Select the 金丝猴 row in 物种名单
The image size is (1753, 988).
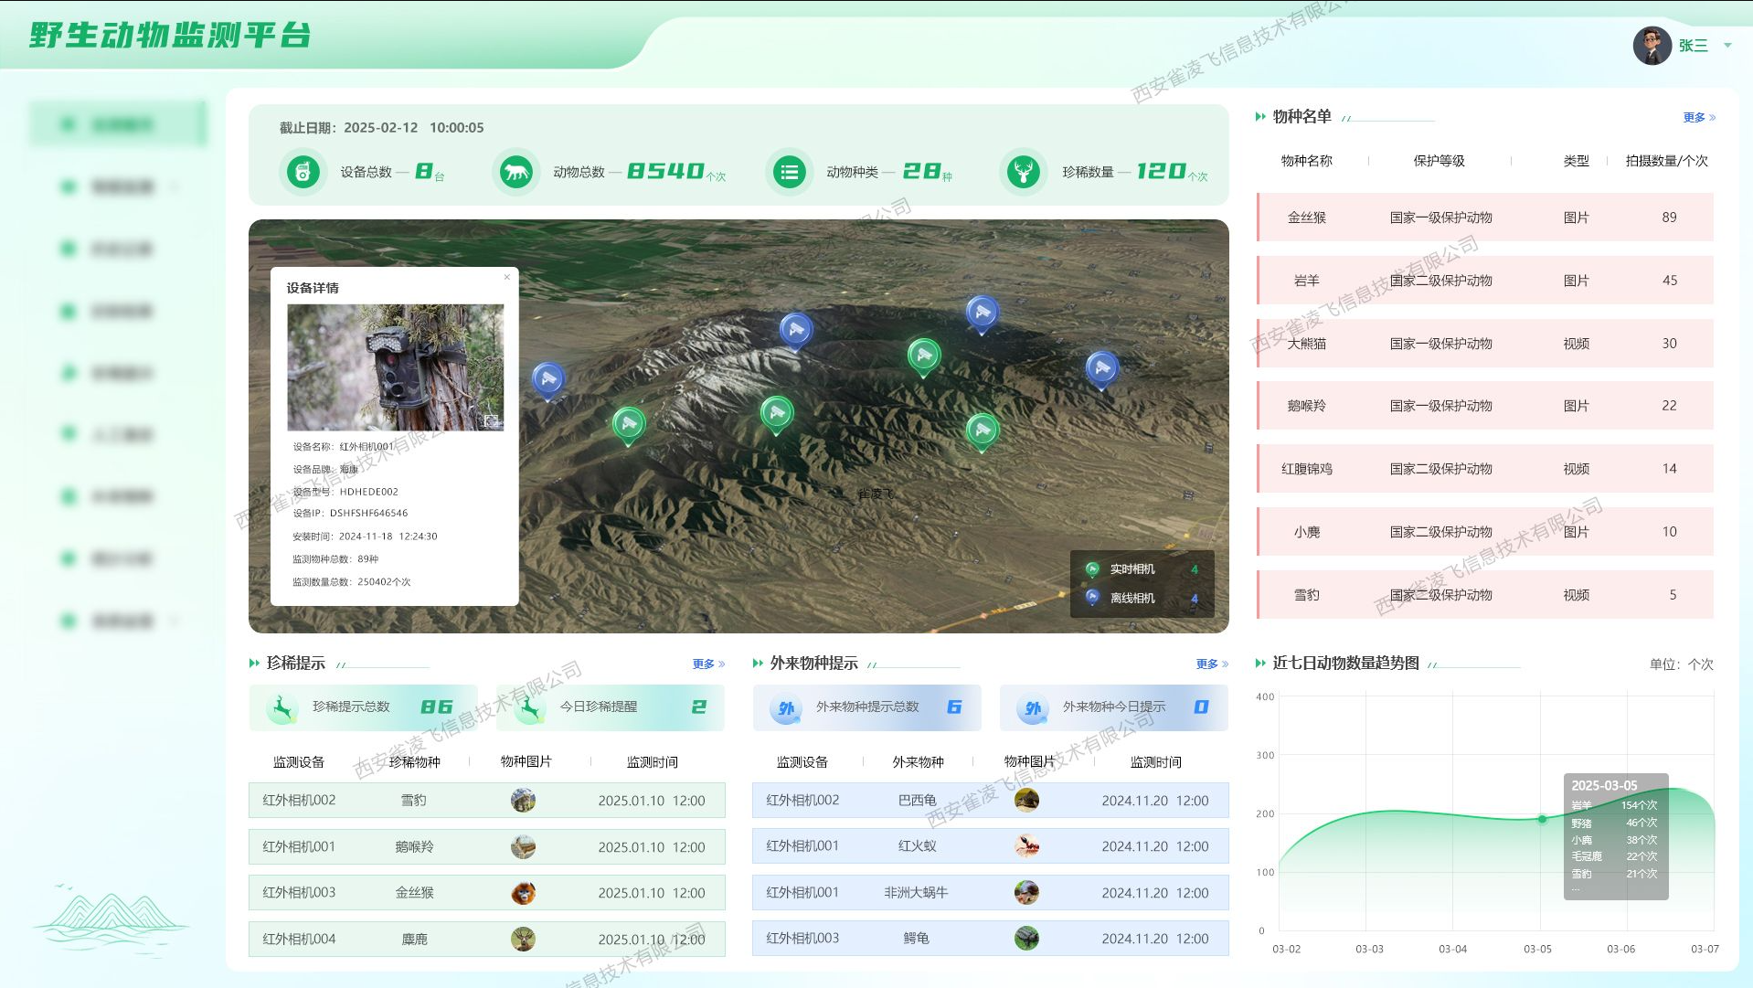click(x=1485, y=218)
